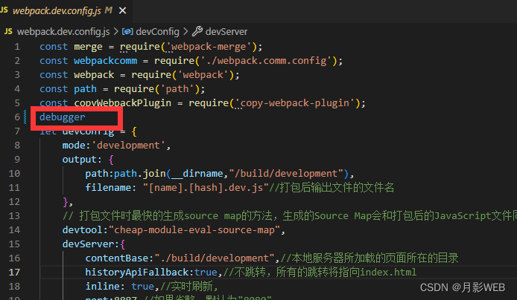Click line number 17 in gutter
This screenshot has width=517, height=300.
tap(14, 272)
